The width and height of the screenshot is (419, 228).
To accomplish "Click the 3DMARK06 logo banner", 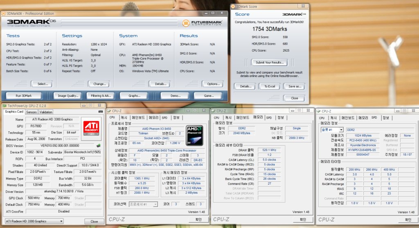I will pyautogui.click(x=31, y=23).
